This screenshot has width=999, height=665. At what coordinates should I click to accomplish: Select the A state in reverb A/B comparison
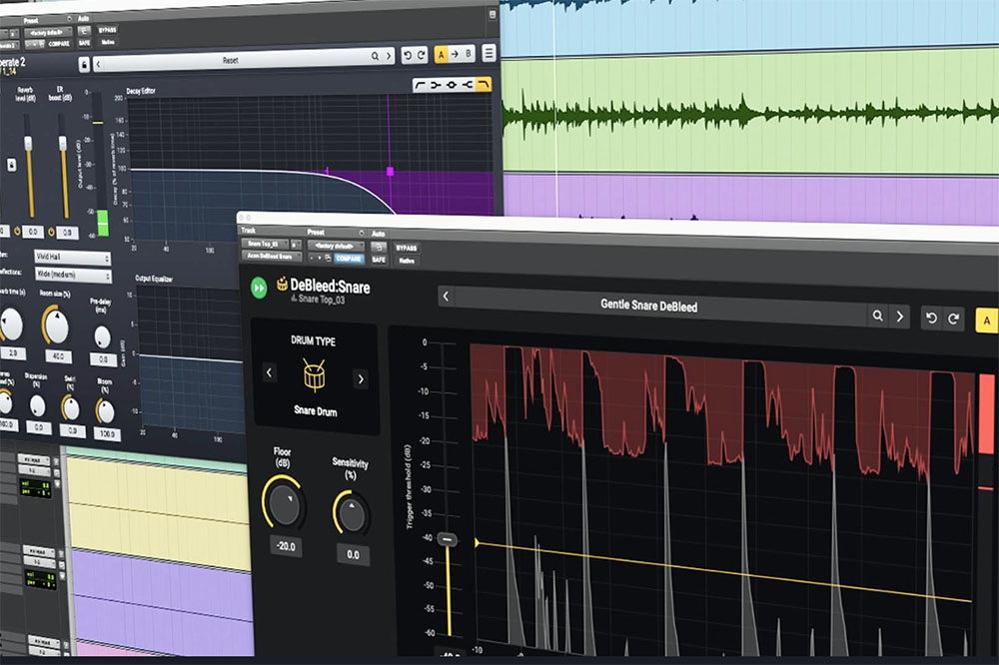click(441, 55)
